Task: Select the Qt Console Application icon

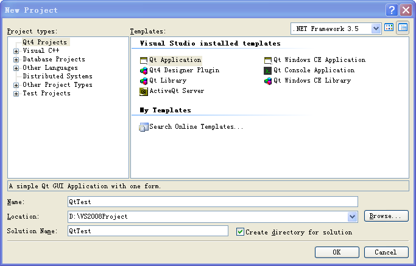Action: [268, 70]
